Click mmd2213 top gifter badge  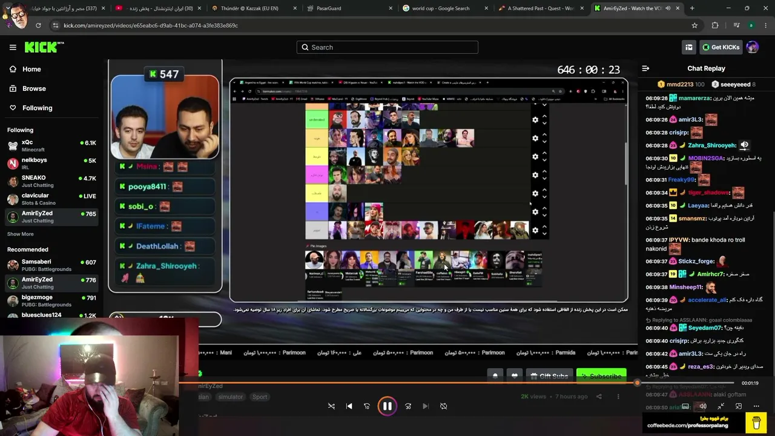[681, 84]
